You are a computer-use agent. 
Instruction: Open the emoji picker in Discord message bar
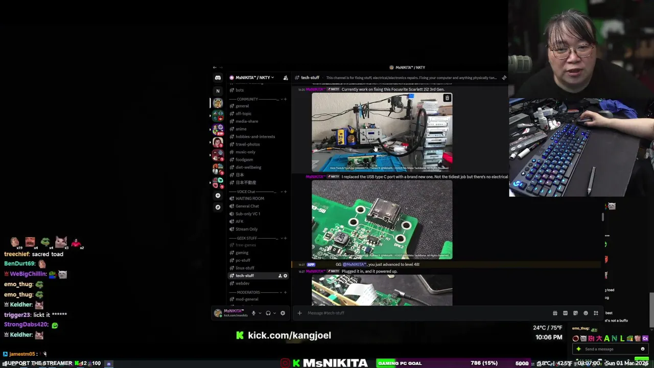(x=586, y=313)
